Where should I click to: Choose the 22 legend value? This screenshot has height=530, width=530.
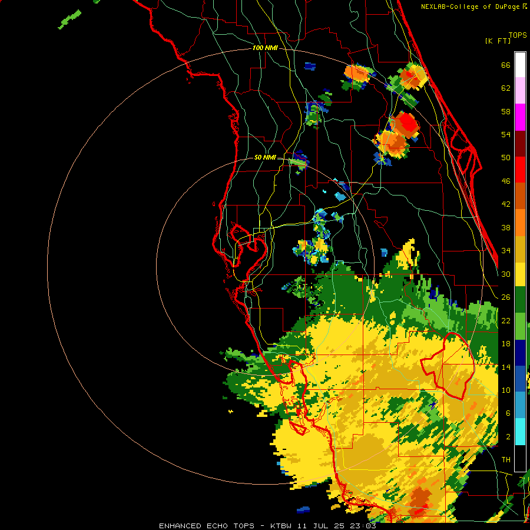(x=506, y=320)
